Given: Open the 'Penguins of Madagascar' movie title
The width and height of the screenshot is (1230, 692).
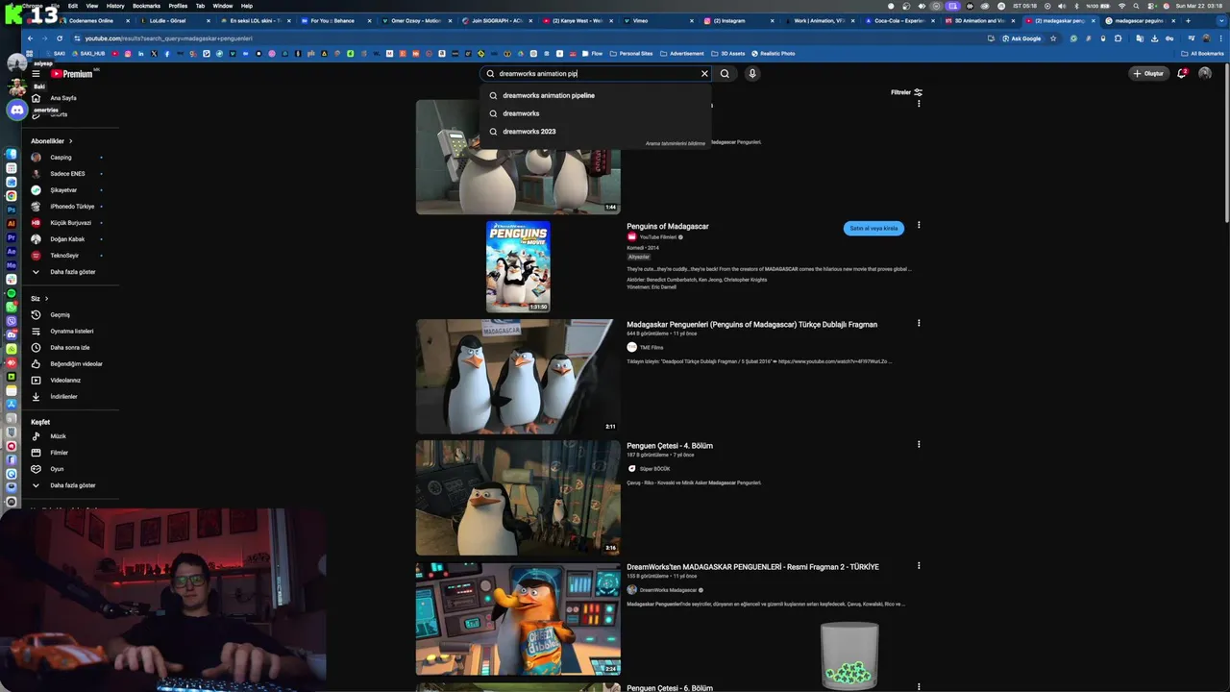Looking at the screenshot, I should point(668,227).
